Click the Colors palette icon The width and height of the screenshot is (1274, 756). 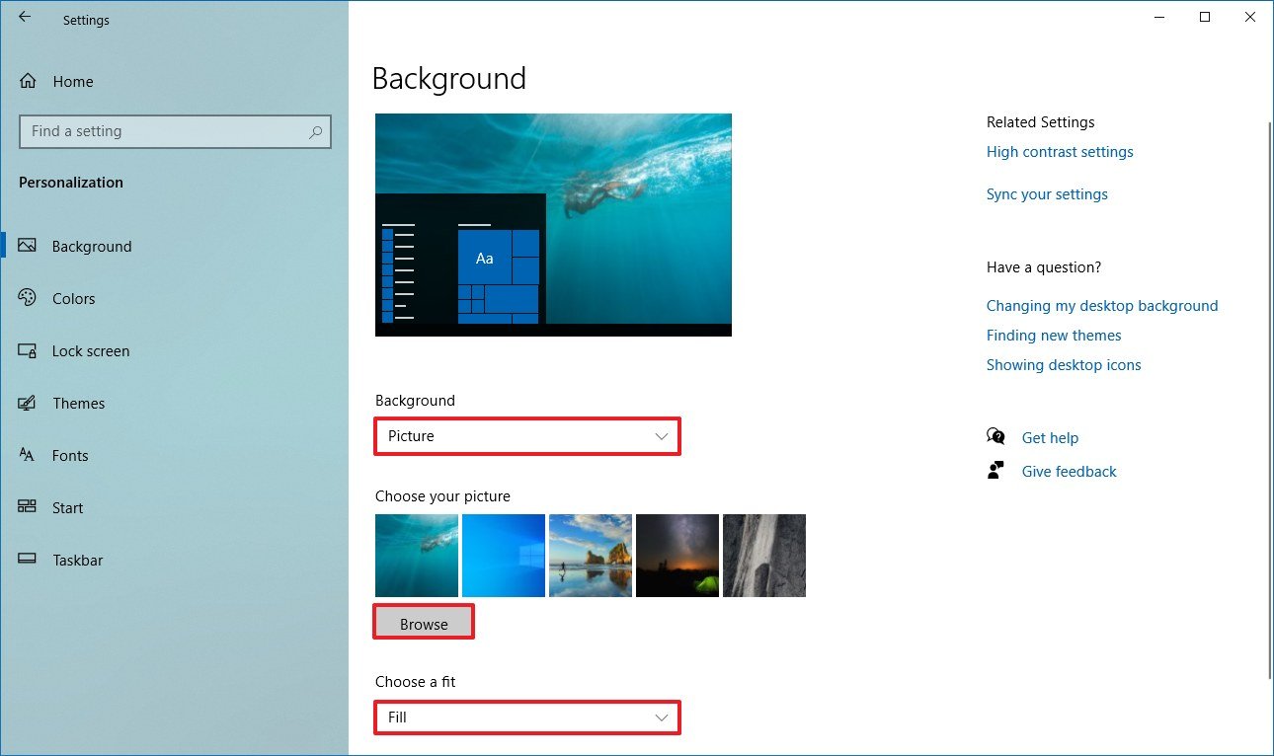coord(27,298)
